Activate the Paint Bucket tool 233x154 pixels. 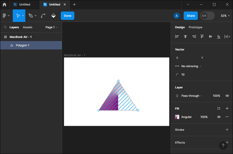point(53,16)
